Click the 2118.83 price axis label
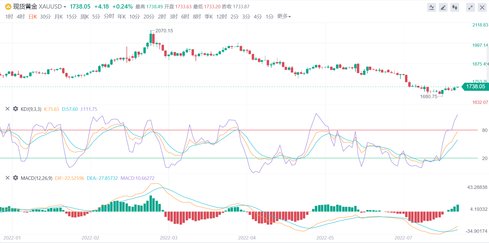The height and width of the screenshot is (243, 489). [480, 25]
